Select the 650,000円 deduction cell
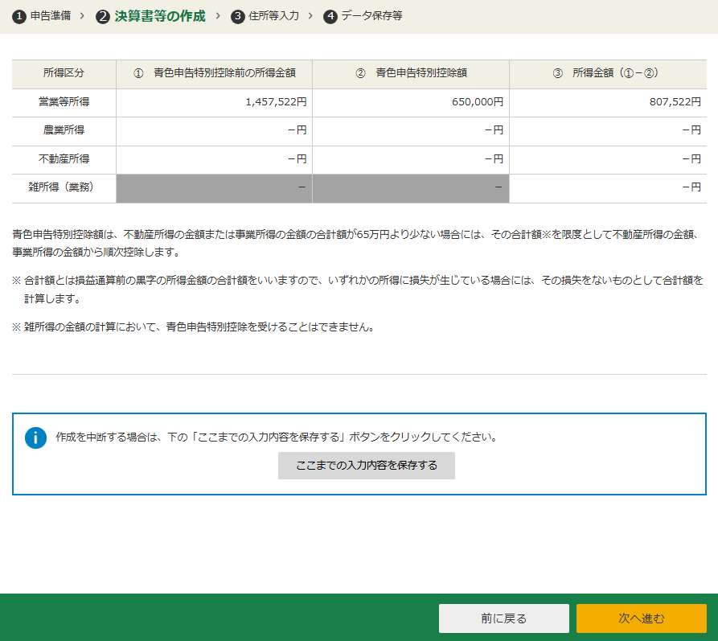The height and width of the screenshot is (641, 718). (x=477, y=102)
